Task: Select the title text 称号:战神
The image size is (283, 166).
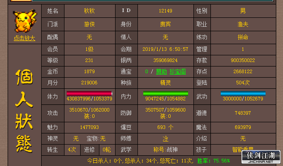Action: coord(166,149)
